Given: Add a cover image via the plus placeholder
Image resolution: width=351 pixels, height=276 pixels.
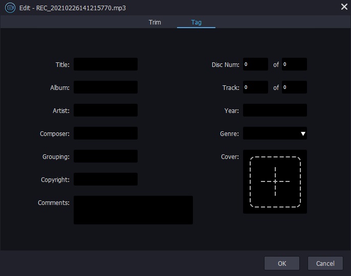Looking at the screenshot, I should pos(275,181).
